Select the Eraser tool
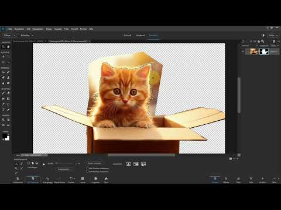Screen dimensions: 281x210 8,93
